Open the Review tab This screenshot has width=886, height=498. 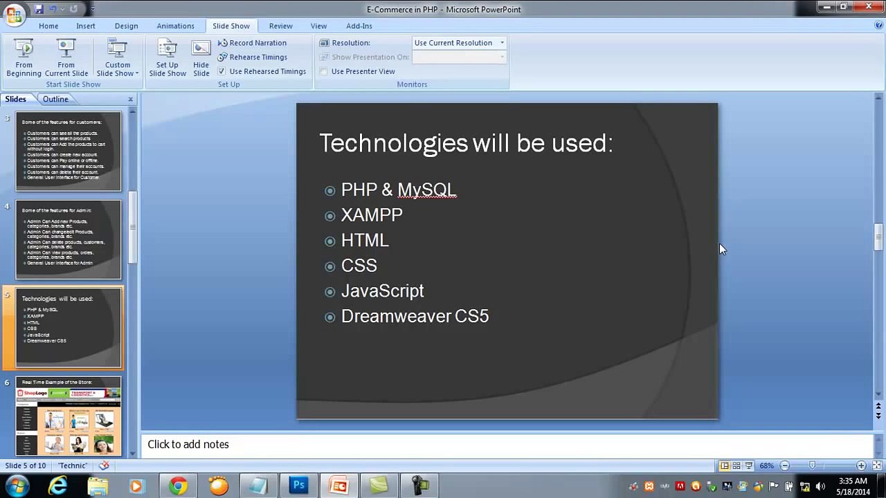click(280, 26)
